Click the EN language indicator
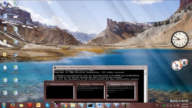This screenshot has width=192, height=108. click(157, 105)
